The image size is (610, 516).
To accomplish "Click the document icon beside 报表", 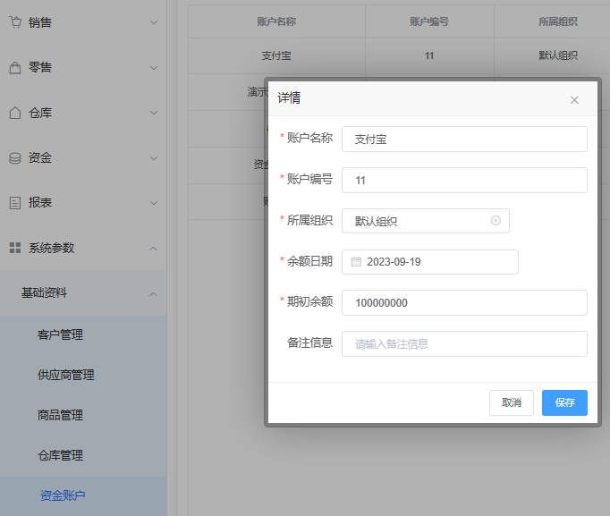I will tap(15, 203).
